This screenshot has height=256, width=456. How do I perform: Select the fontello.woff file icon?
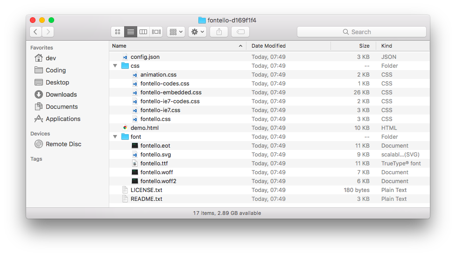click(x=134, y=172)
